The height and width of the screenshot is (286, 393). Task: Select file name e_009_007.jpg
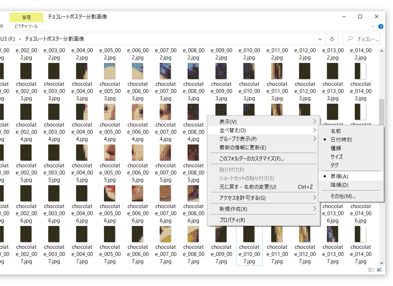click(221, 254)
